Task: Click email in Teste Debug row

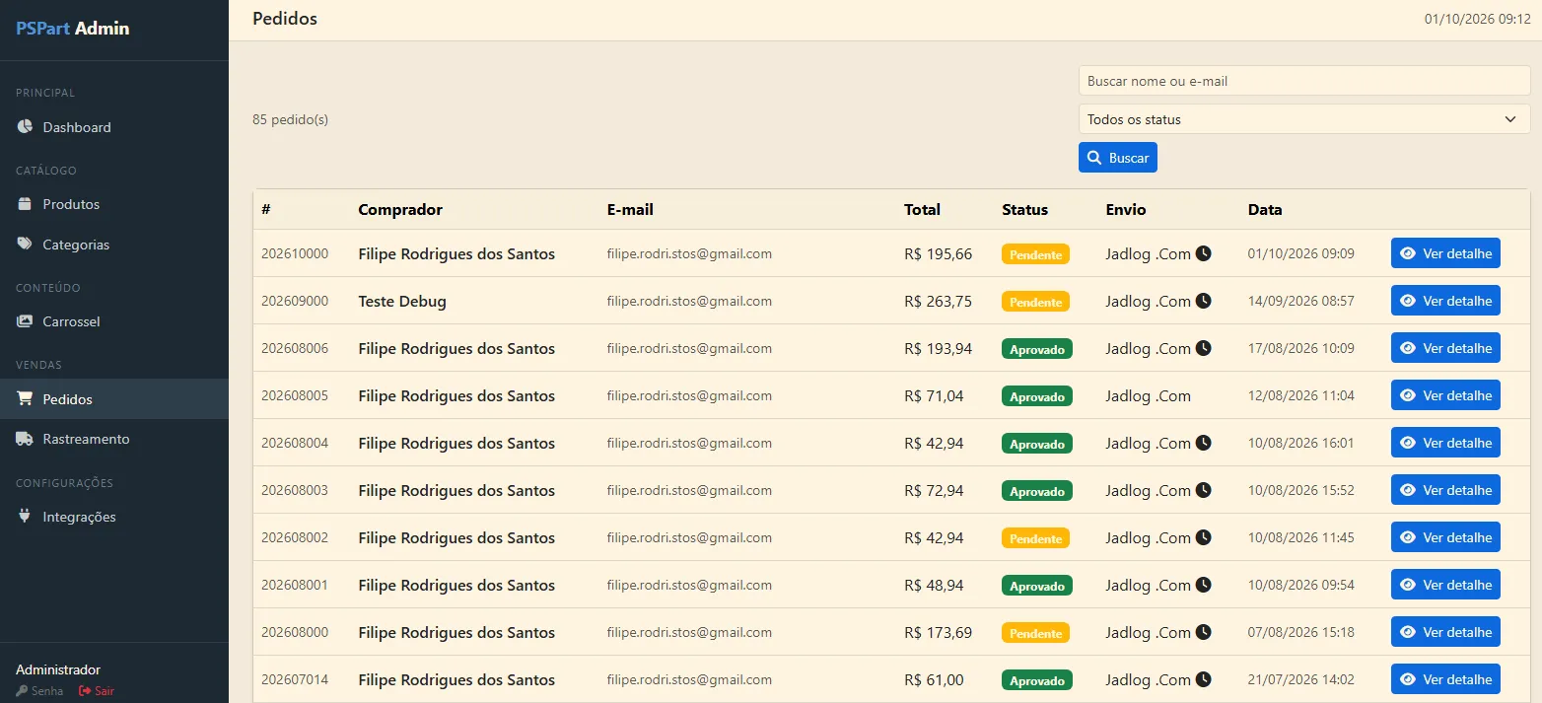Action: coord(689,301)
